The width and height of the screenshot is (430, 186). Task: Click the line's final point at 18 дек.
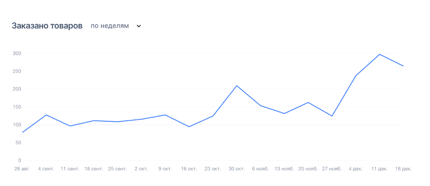(403, 66)
